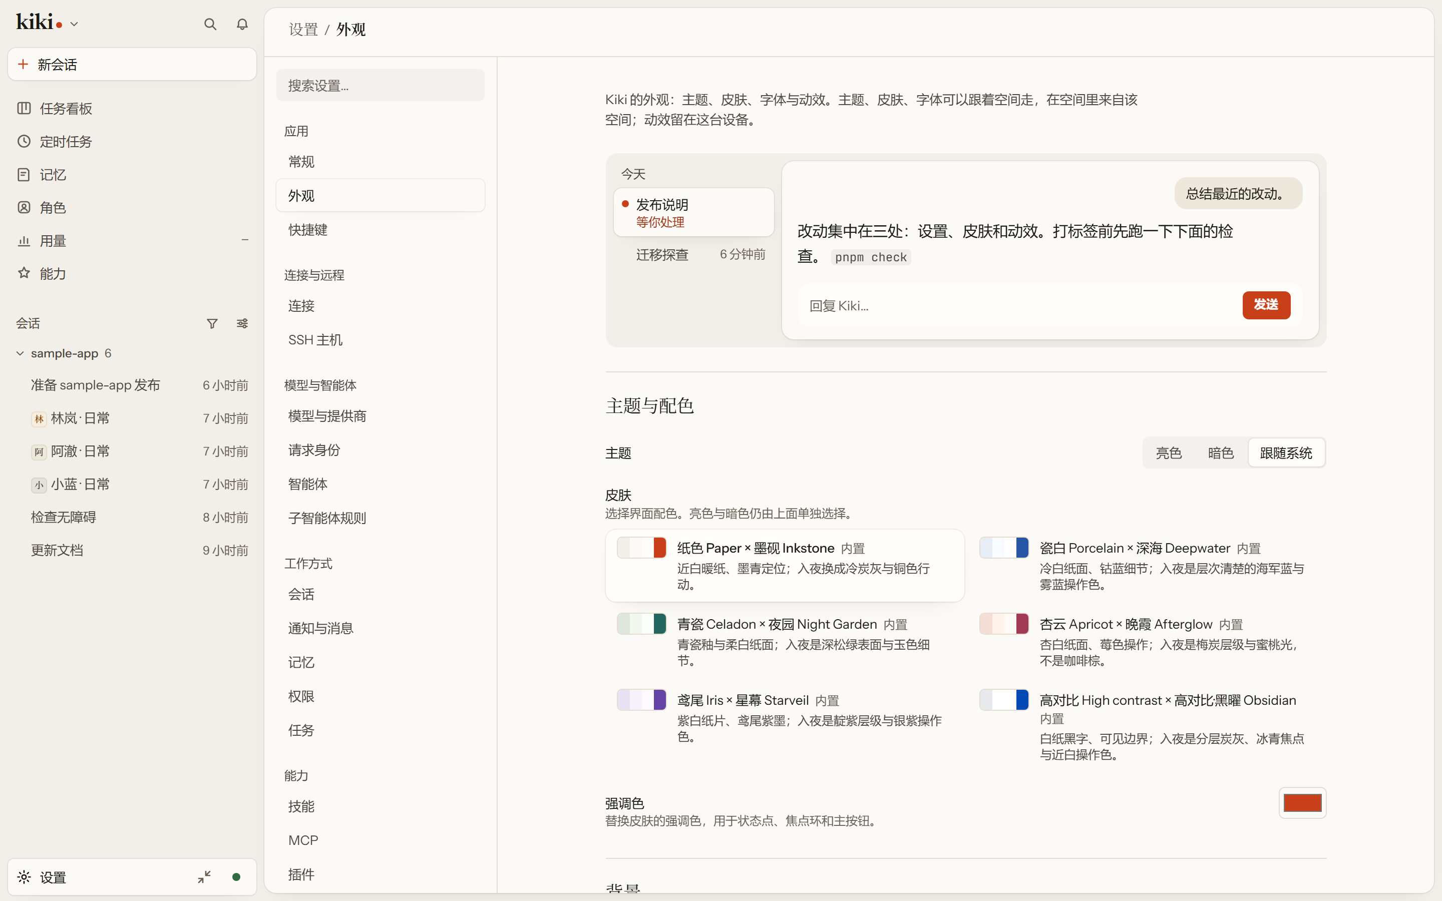The image size is (1442, 901).
Task: Open 子智能体规则 settings page
Action: coord(380,518)
